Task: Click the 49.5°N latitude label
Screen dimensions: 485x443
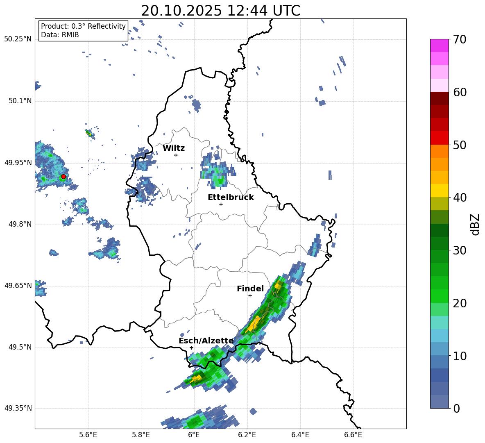Action: click(x=20, y=348)
